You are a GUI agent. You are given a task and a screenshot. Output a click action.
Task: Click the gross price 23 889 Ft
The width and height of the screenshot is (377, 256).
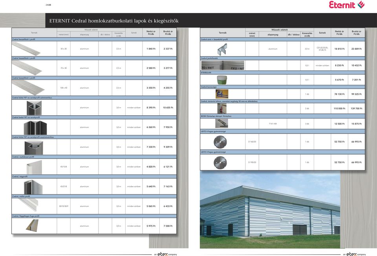pos(357,49)
